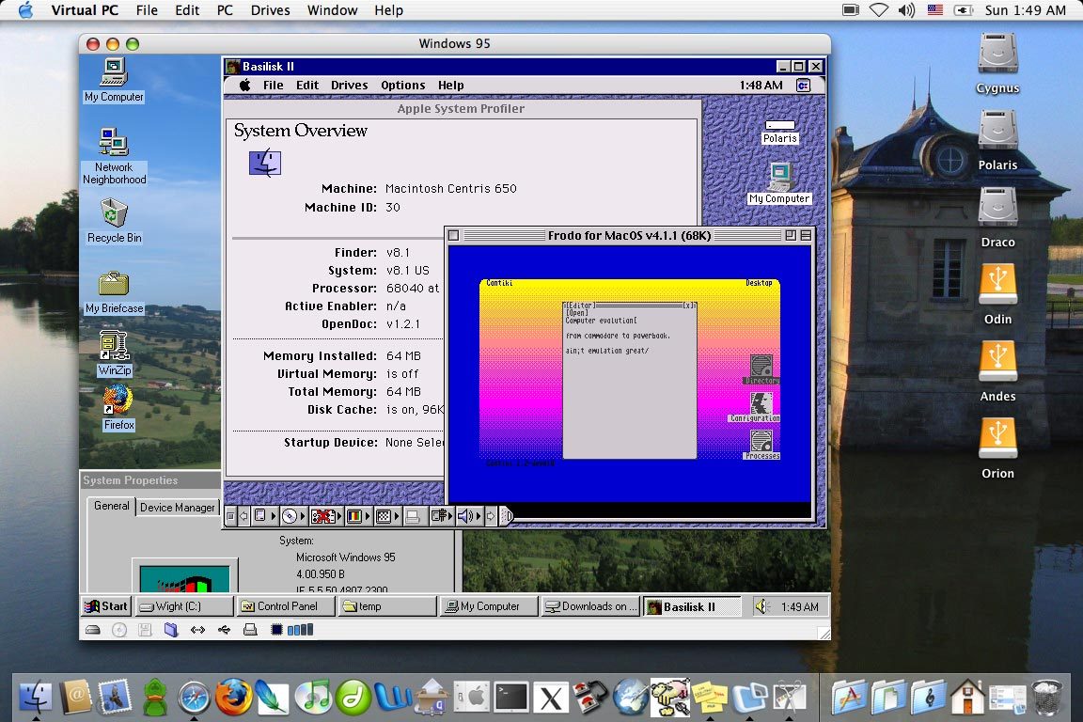Click the Frodo window zoom box
Viewport: 1083px width, 722px height.
(791, 236)
